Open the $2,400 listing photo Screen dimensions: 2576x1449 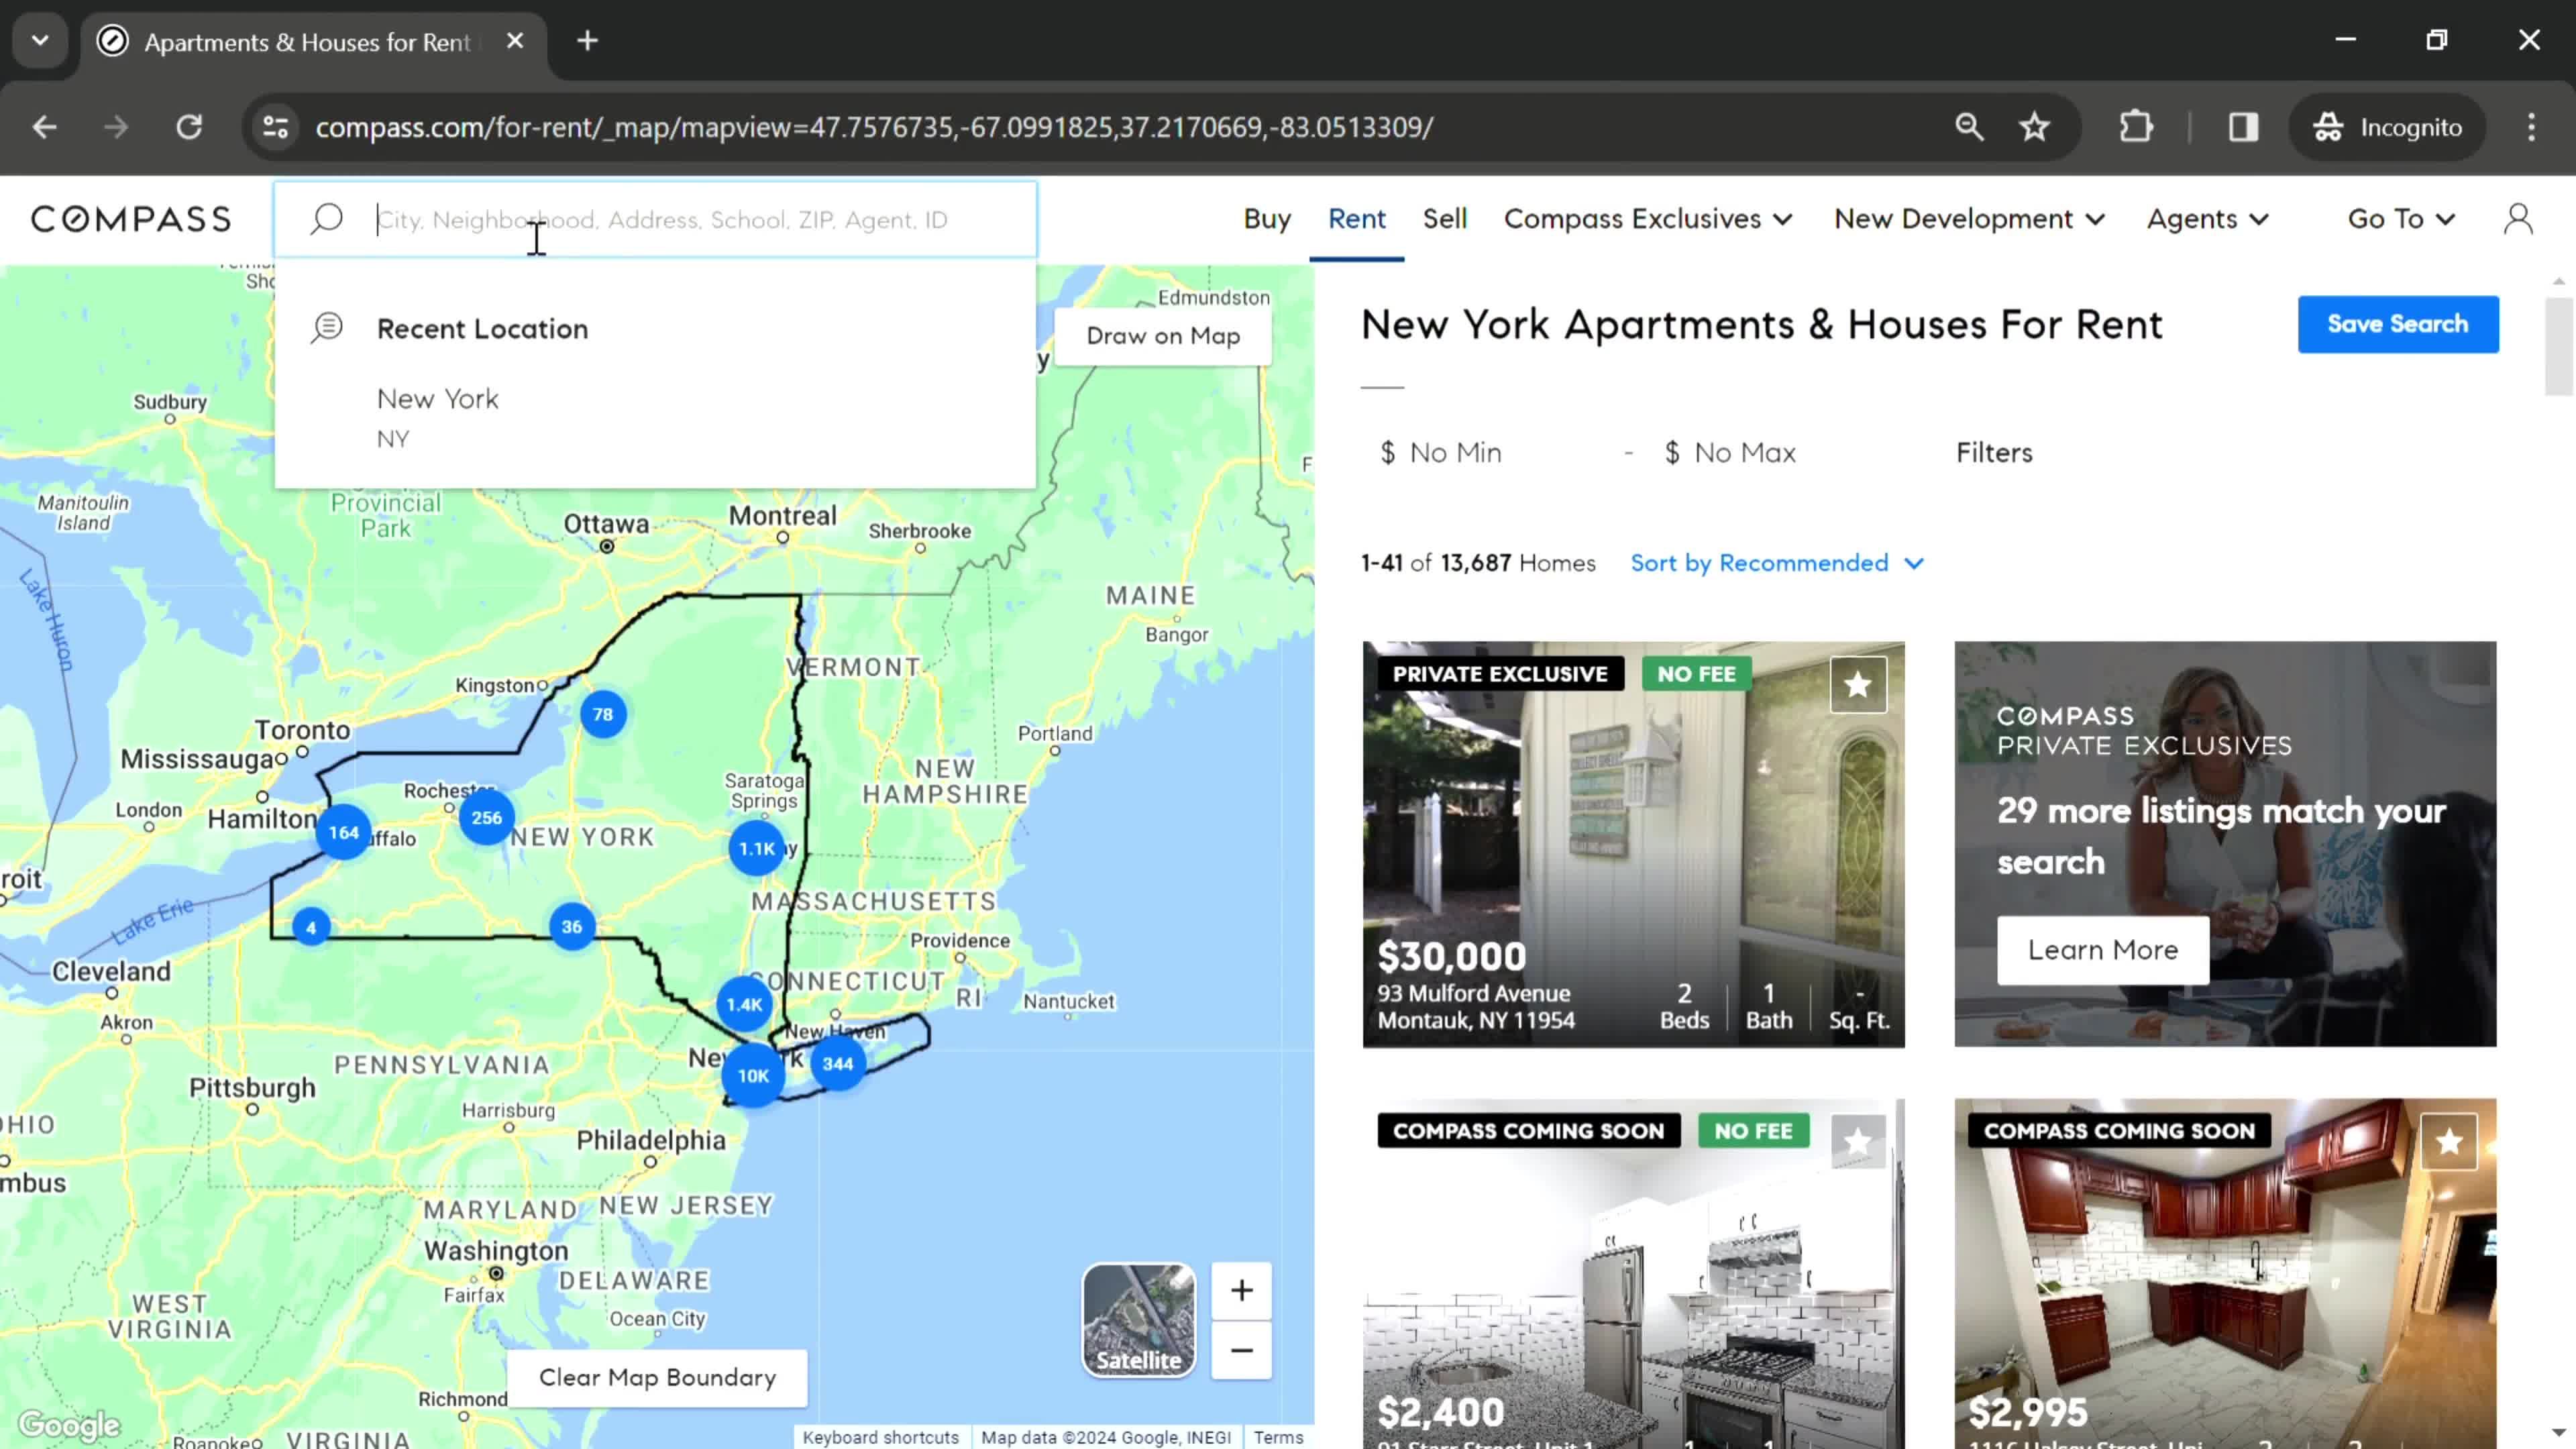[x=1633, y=1273]
